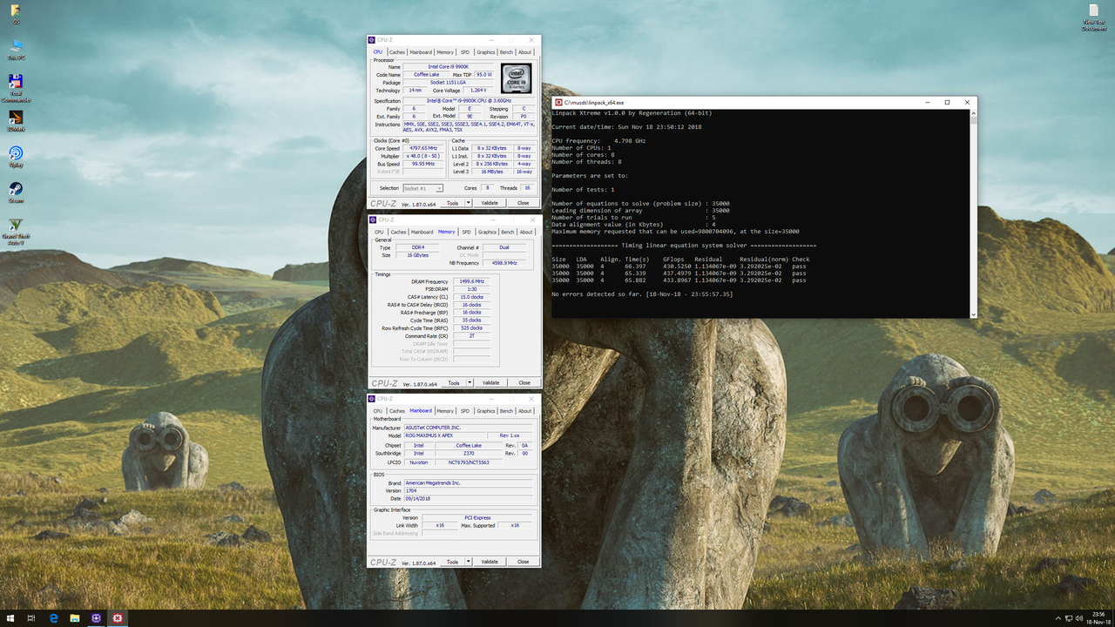Open Microsoft Edge from the taskbar
The image size is (1115, 627).
54,618
